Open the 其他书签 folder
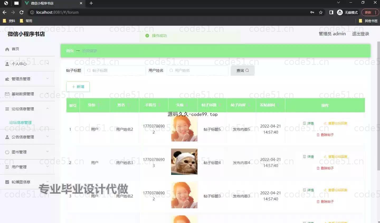The width and height of the screenshot is (380, 223). pos(368,21)
